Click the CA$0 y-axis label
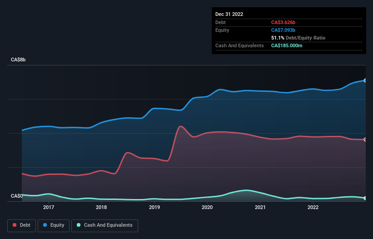Image resolution: width=373 pixels, height=239 pixels. coord(17,196)
